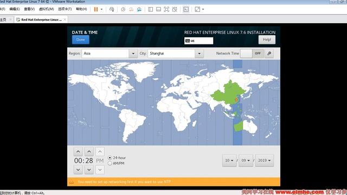Image resolution: width=347 pixels, height=195 pixels.
Task: Click the Region field dropdown arrow
Action: (133, 54)
